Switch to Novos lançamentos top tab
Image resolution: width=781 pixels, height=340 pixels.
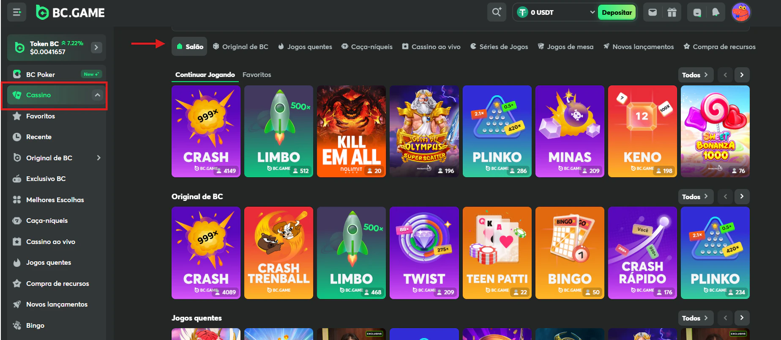pos(638,47)
